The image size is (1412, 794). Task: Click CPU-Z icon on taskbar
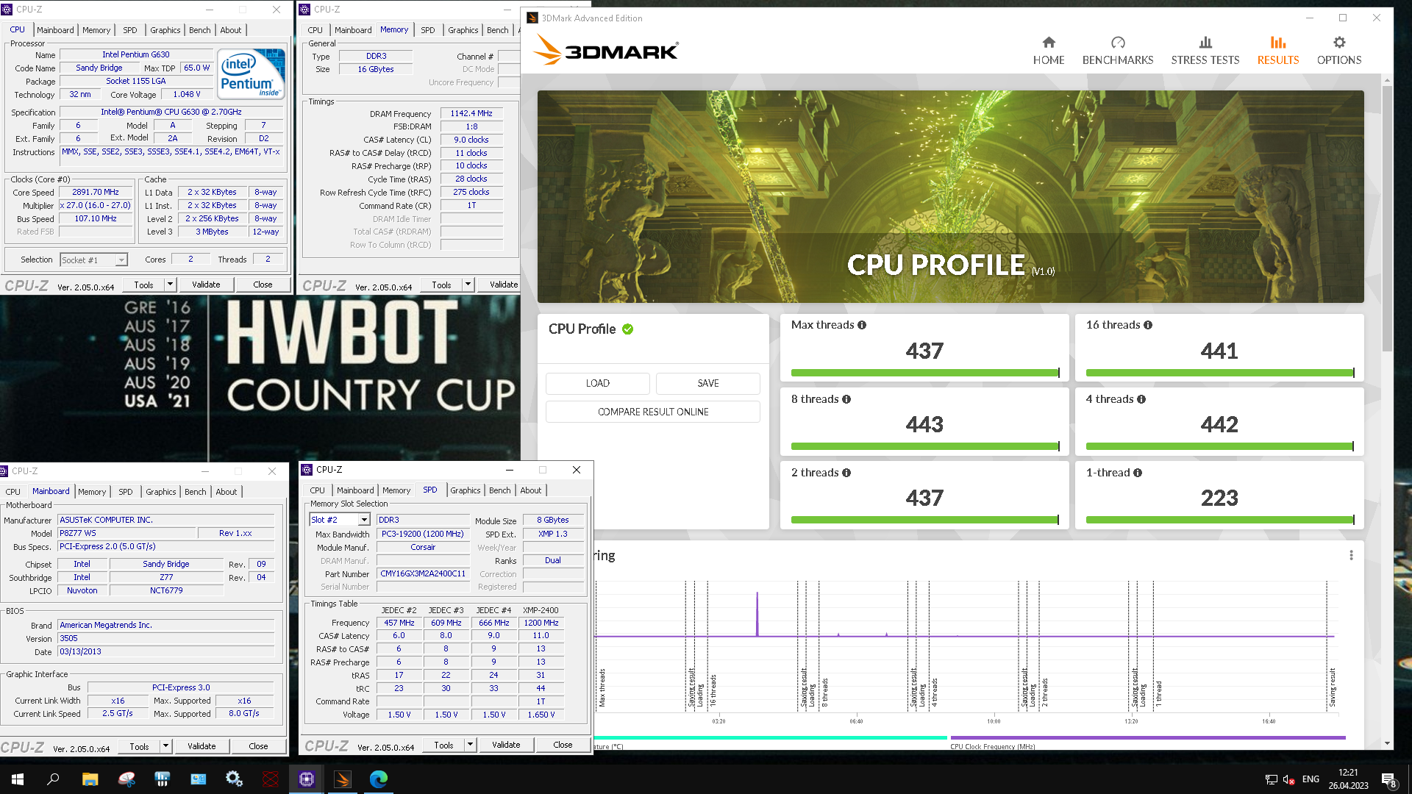point(307,779)
